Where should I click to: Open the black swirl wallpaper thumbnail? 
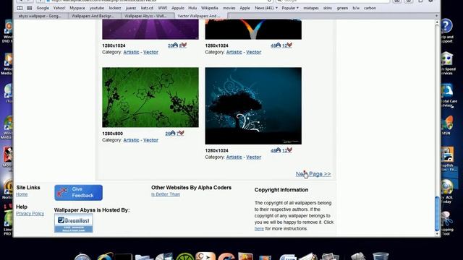pos(253,29)
